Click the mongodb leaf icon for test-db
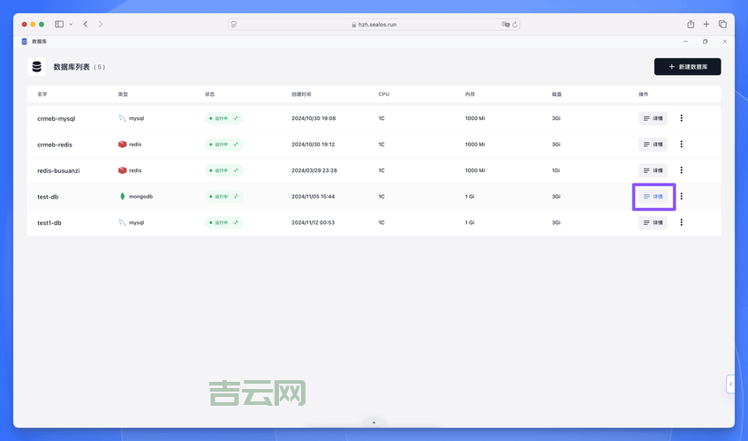This screenshot has height=441, width=748. (x=123, y=197)
